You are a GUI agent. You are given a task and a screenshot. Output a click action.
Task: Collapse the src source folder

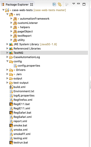tap(7, 14)
